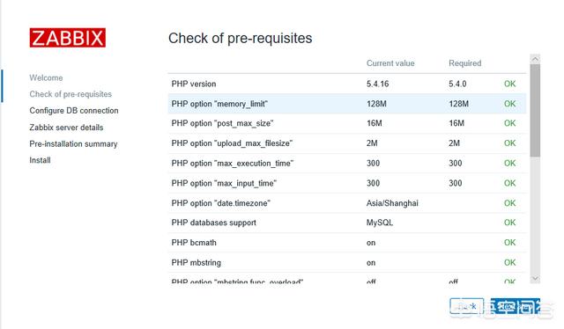
Task: Select Zabbix server details step
Action: point(66,128)
